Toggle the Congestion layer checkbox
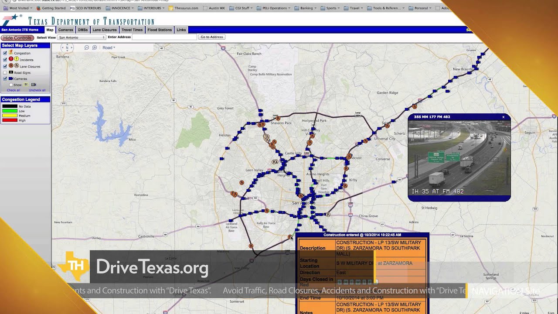 tap(5, 53)
